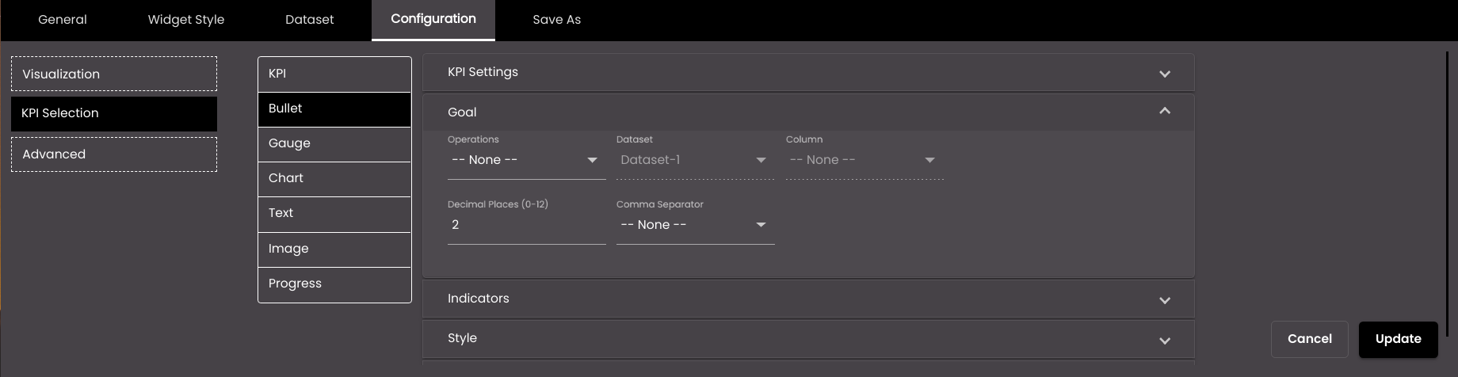Click the Cancel button
Viewport: 1458px width, 377px height.
[1309, 339]
